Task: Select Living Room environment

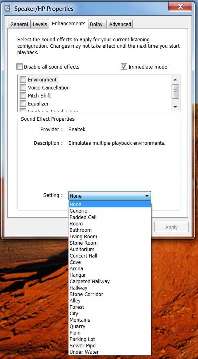Action: [110, 237]
